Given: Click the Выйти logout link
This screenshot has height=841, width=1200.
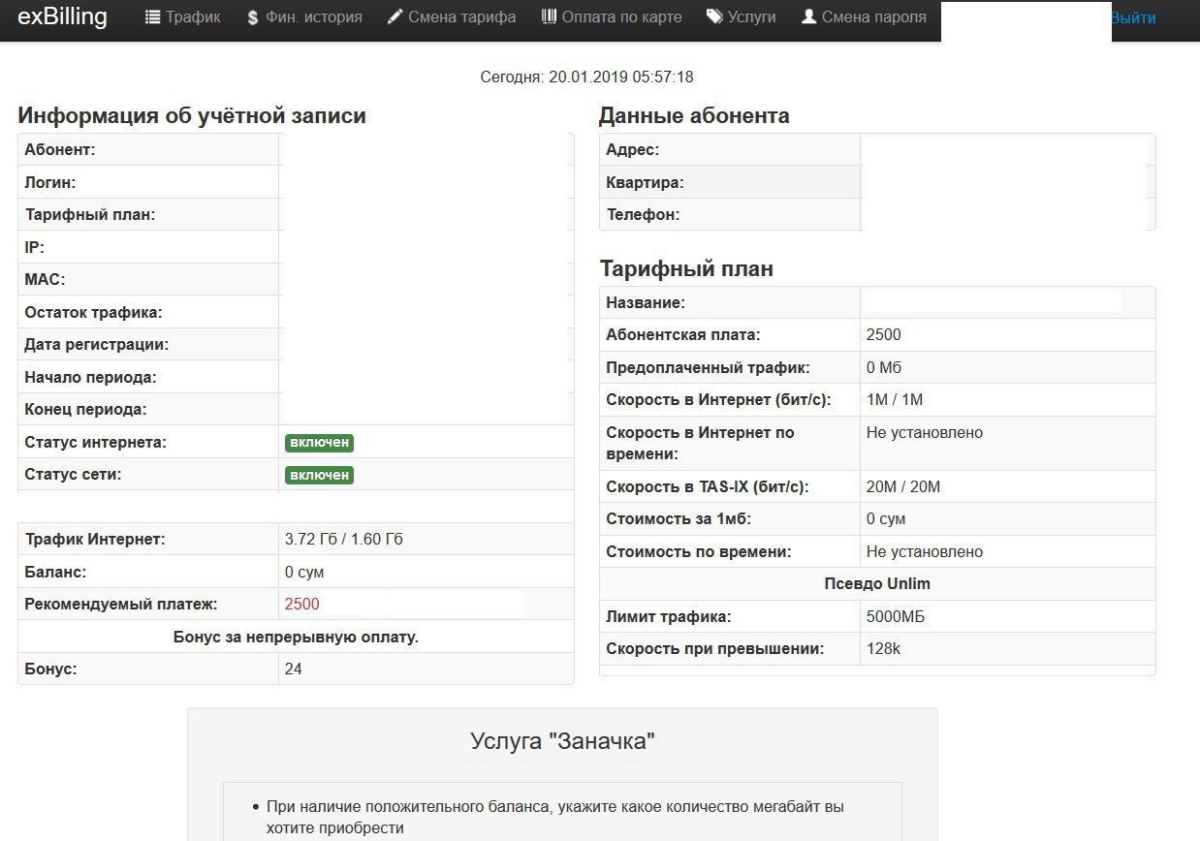Looking at the screenshot, I should (x=1133, y=17).
